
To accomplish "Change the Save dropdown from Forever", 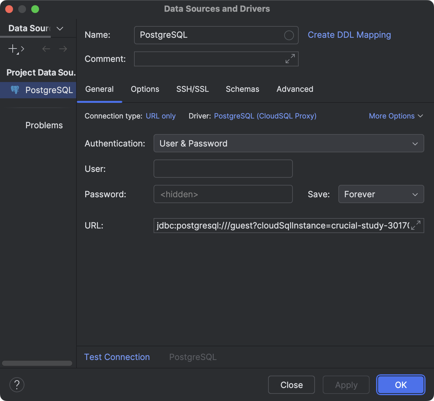I will point(381,194).
